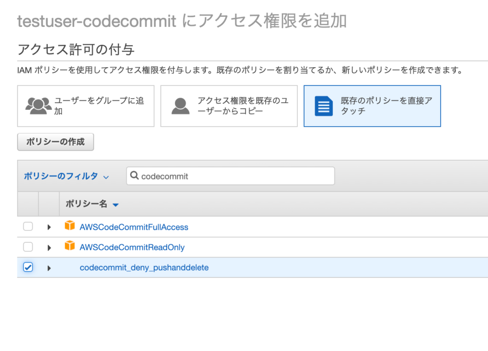488x351 pixels.
Task: Click the cube icon beside AWSCodeCommitReadOnly
Action: click(x=70, y=247)
